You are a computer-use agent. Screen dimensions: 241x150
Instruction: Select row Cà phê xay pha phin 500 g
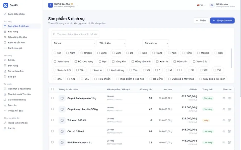tap(53, 109)
